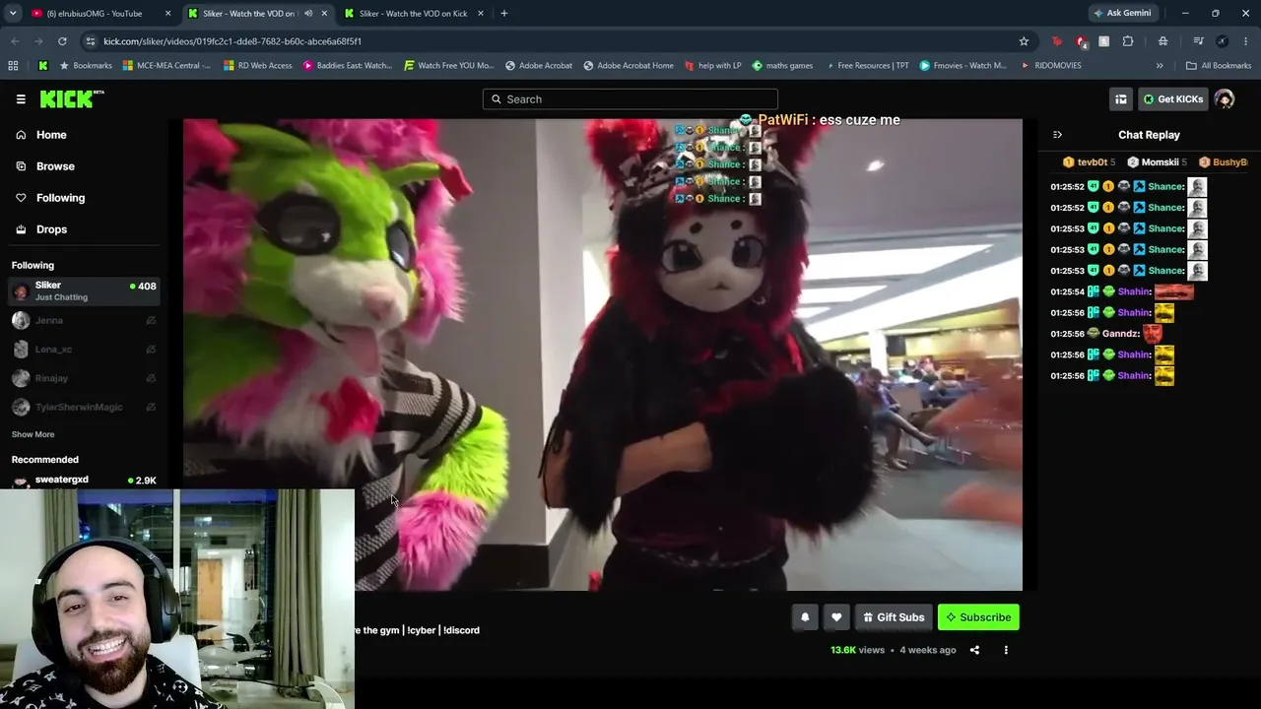Open Lena_xc's channel in Following
Viewport: 1261px width, 709px height.
click(x=84, y=349)
